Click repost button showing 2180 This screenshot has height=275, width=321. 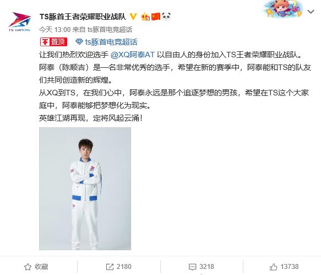coord(119,267)
